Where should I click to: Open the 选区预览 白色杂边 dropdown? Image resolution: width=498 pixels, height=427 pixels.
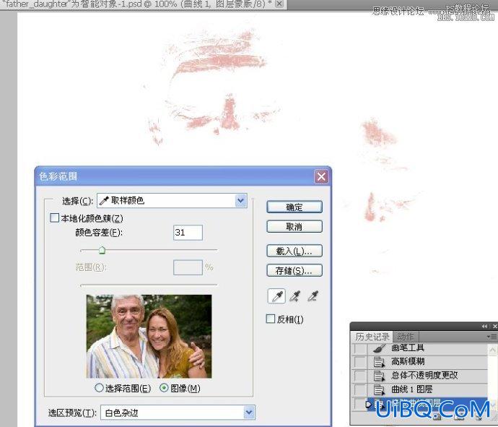178,413
